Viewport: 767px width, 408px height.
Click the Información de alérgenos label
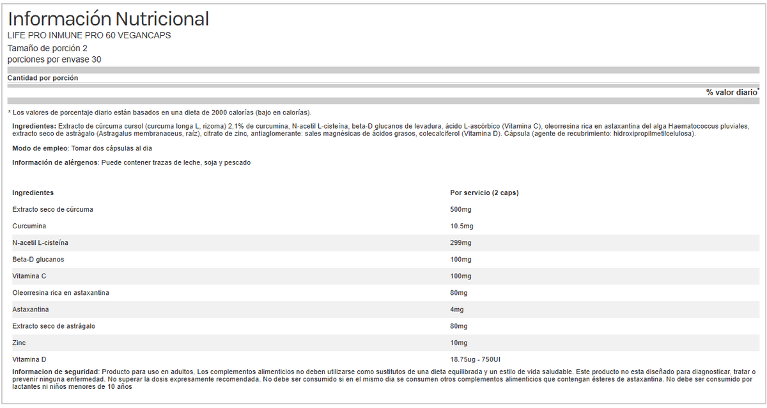coord(55,162)
